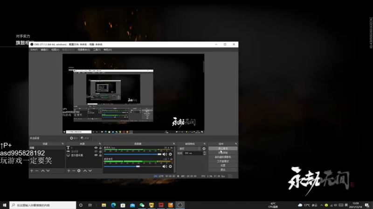The width and height of the screenshot is (373, 209).
Task: Move the source down in the Sources panel
Action: pos(90,170)
